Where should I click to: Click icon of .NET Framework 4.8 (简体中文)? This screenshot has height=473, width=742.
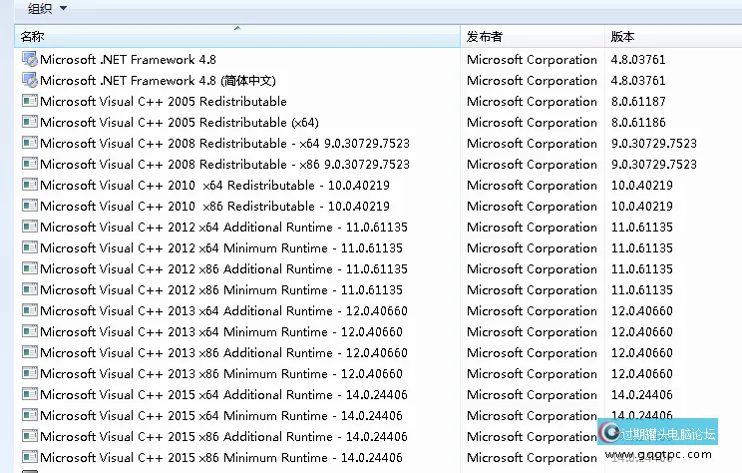(29, 81)
